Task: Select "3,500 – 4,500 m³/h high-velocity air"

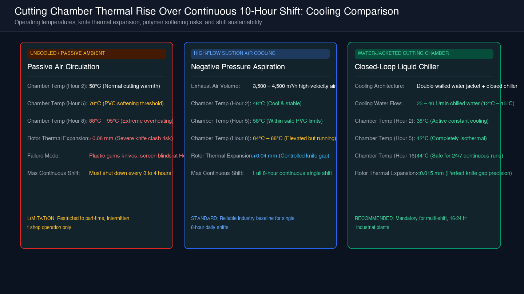Action: coord(294,86)
